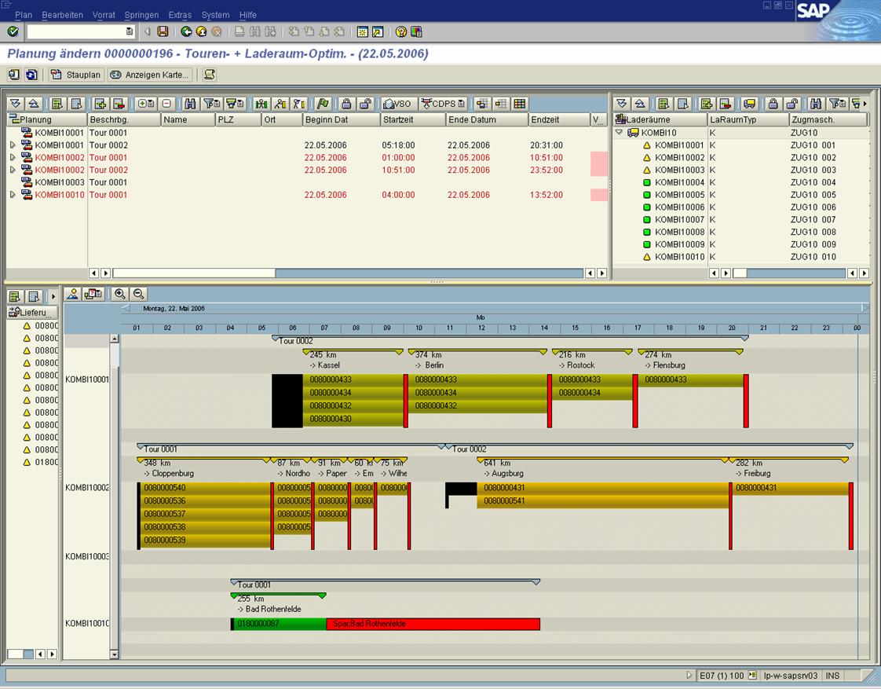Toggle the red minus filter icon in planning toolbar
Screen dimensions: 881x689
[166, 104]
